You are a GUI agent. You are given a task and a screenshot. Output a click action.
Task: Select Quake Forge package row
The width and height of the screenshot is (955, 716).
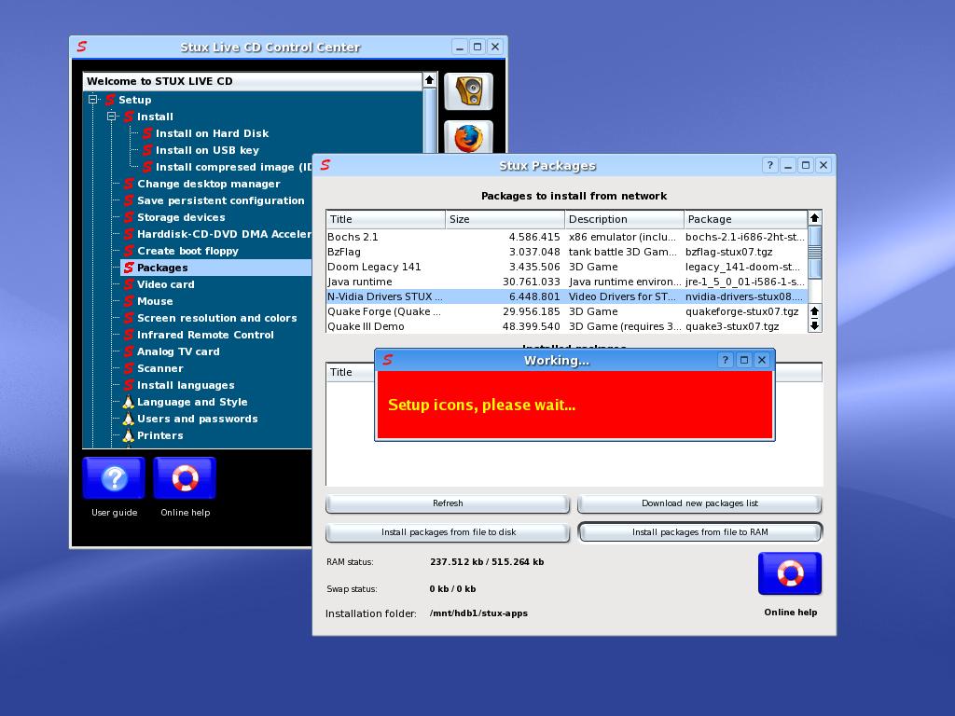coord(566,311)
